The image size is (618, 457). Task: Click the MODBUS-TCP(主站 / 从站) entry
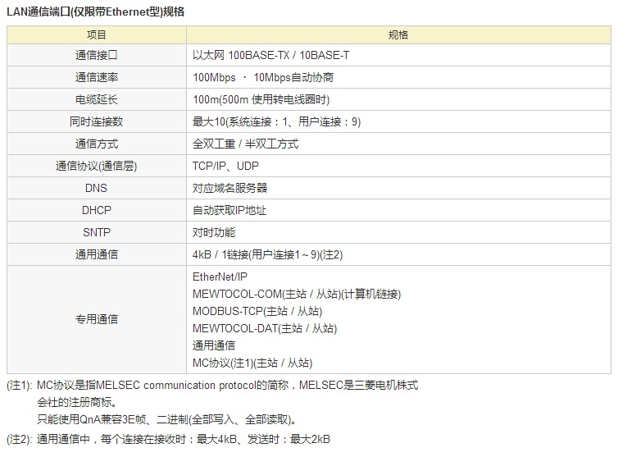click(x=257, y=312)
